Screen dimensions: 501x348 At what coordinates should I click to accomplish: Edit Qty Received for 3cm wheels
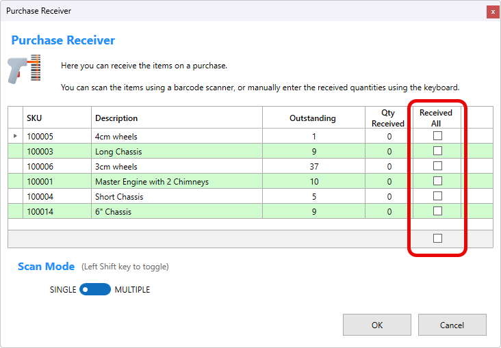(389, 167)
